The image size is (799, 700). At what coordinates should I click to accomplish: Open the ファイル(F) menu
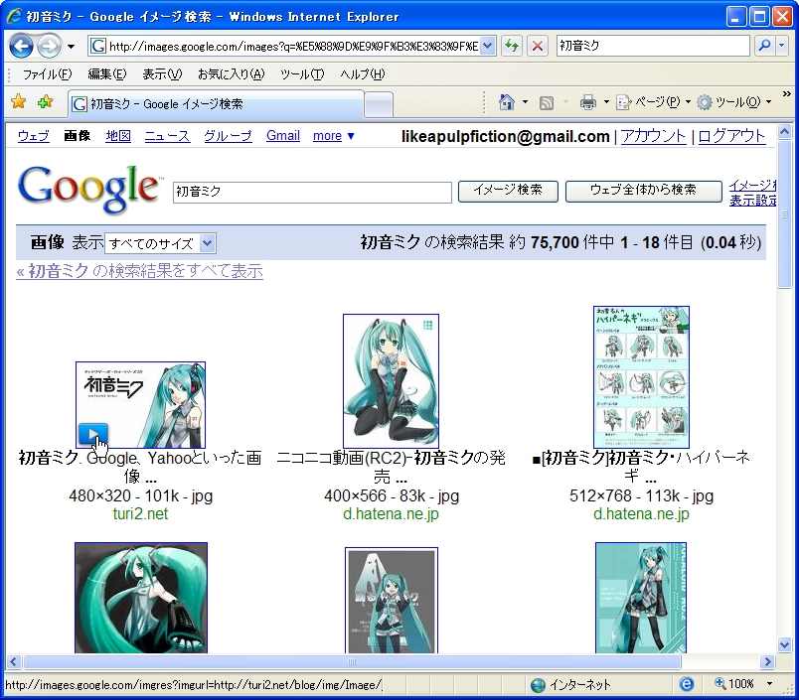pyautogui.click(x=47, y=74)
